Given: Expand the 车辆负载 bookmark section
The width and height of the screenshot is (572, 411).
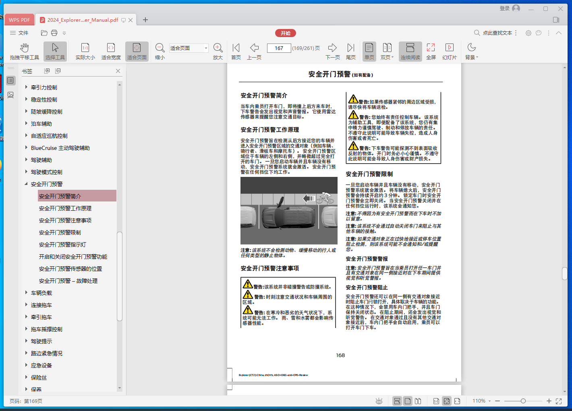Looking at the screenshot, I should [26, 293].
